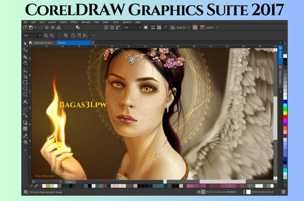Select the Connector tool
This screenshot has height=201, width=304.
click(x=25, y=115)
